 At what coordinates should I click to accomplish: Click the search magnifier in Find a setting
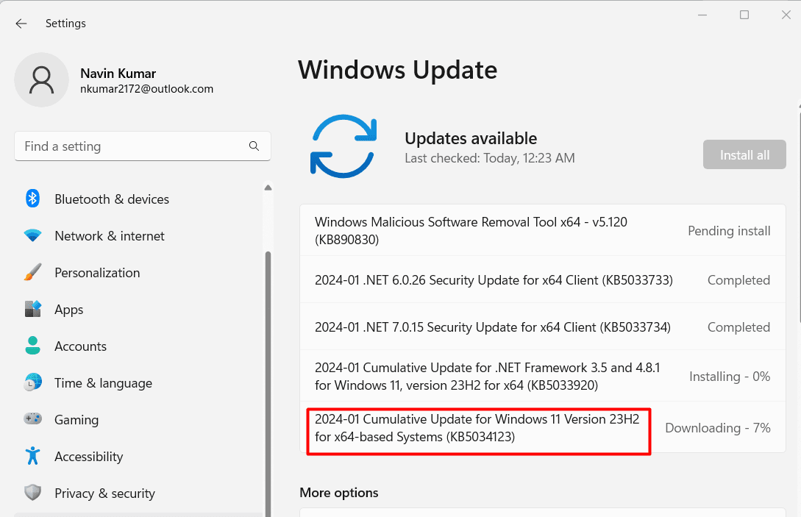[254, 146]
